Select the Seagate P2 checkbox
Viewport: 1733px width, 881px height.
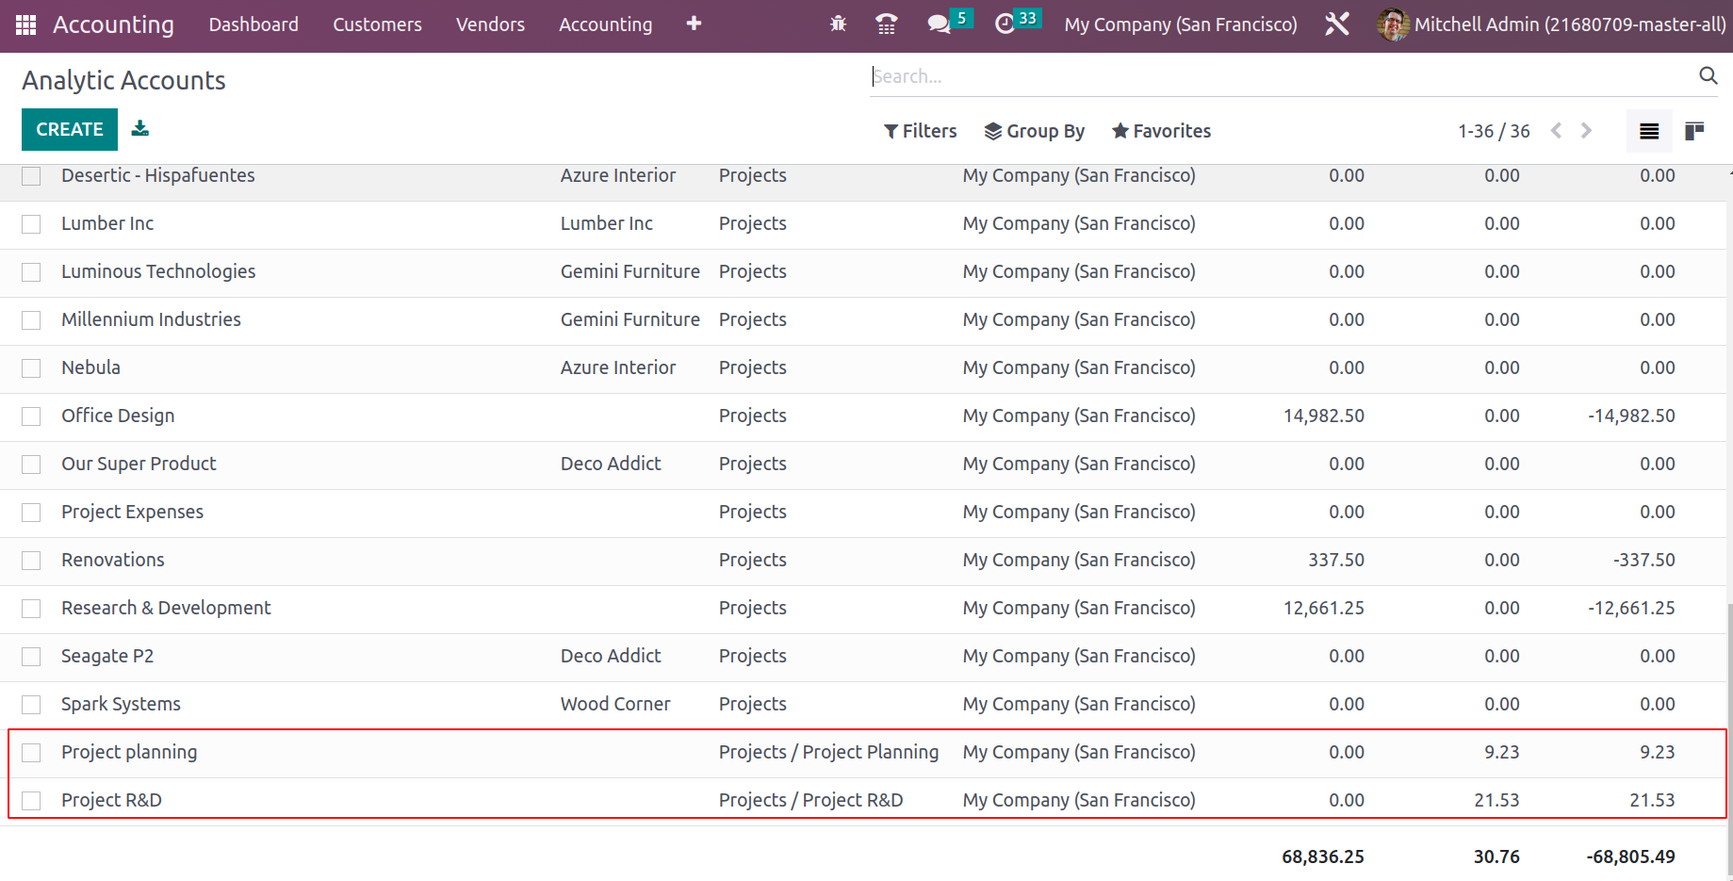tap(31, 657)
